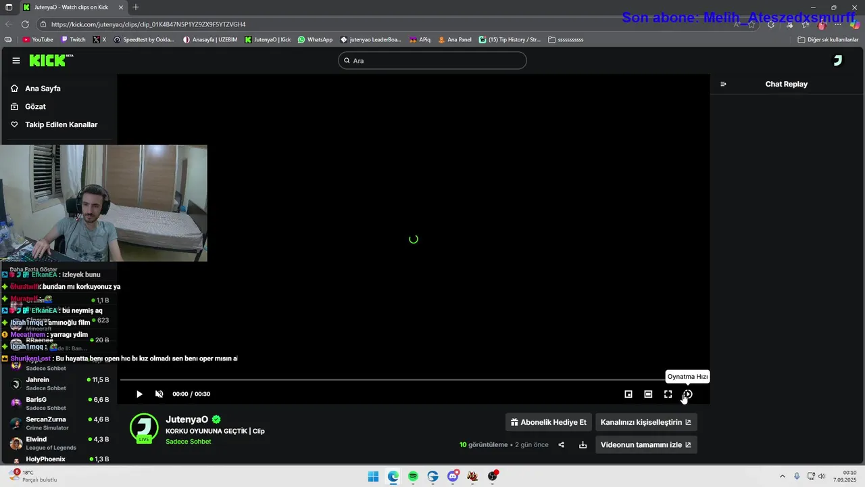This screenshot has height=487, width=865.
Task: Toggle theater mode on the player
Action: coord(648,394)
